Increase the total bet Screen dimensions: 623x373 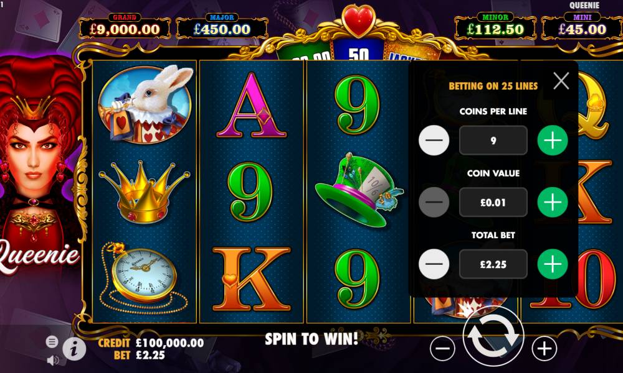[x=553, y=264]
